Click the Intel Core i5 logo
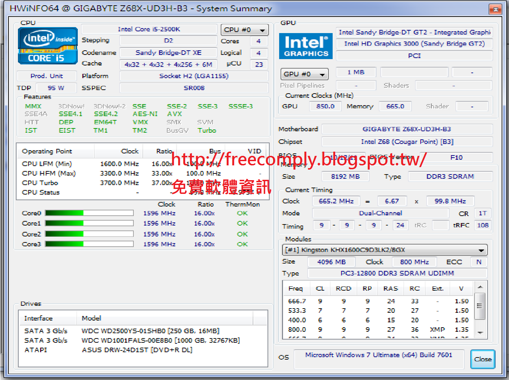This screenshot has height=380, width=509. click(48, 46)
